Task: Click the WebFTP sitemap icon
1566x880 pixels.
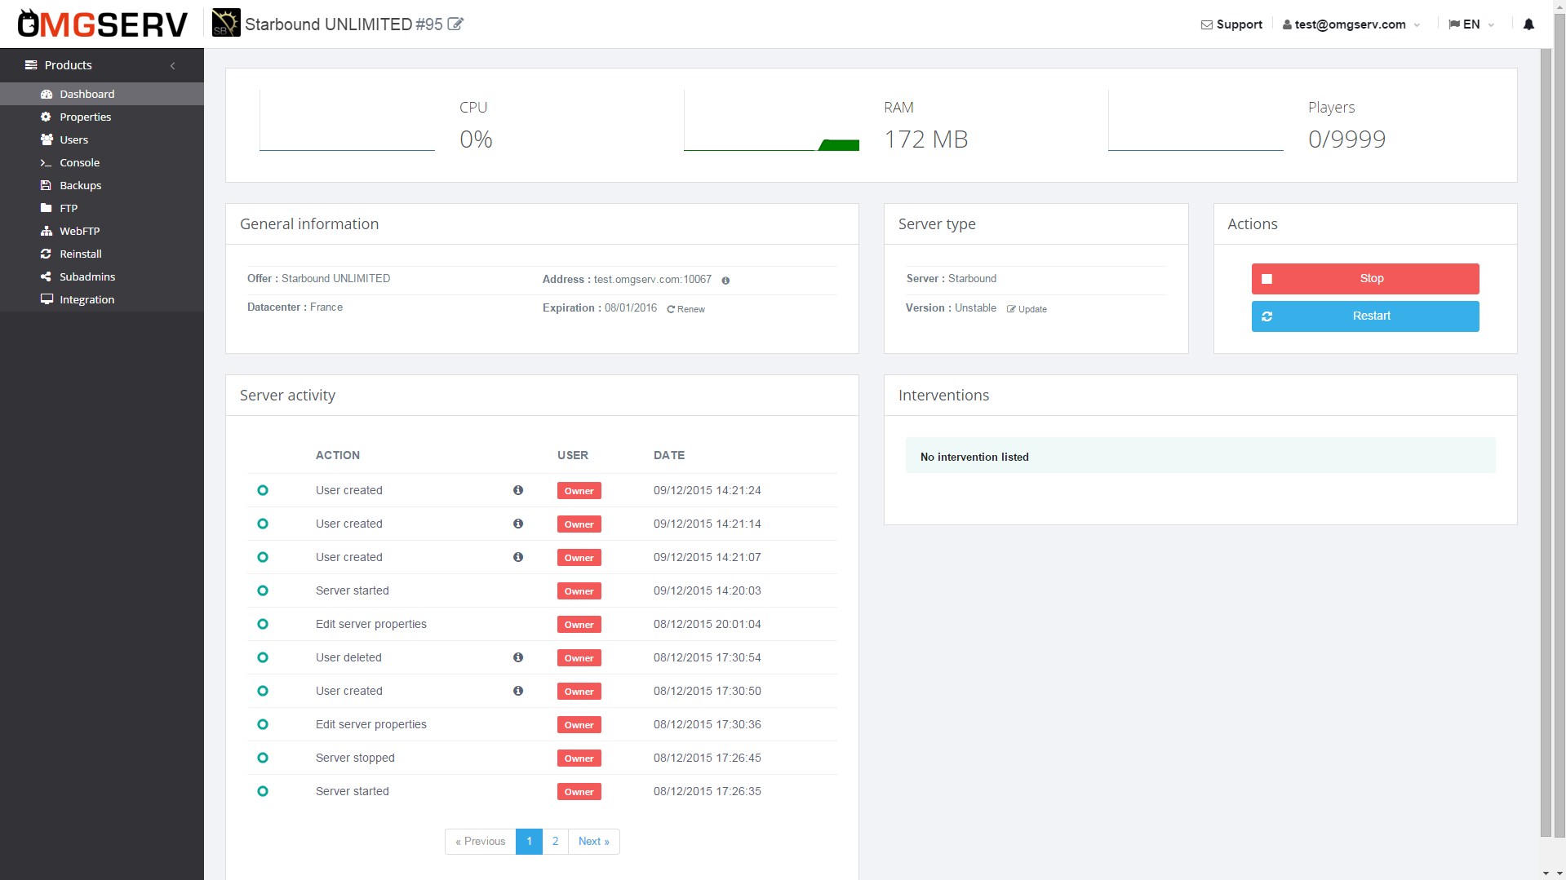Action: pos(47,231)
